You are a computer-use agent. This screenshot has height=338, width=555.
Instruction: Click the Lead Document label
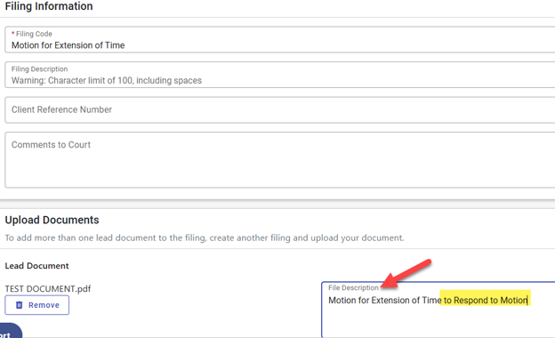(x=36, y=266)
